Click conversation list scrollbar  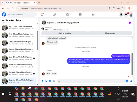[38, 41]
